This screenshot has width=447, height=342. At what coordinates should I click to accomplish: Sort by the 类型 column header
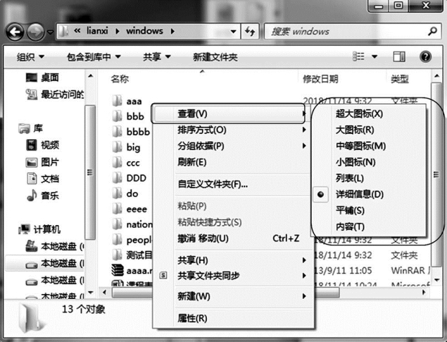[x=400, y=79]
